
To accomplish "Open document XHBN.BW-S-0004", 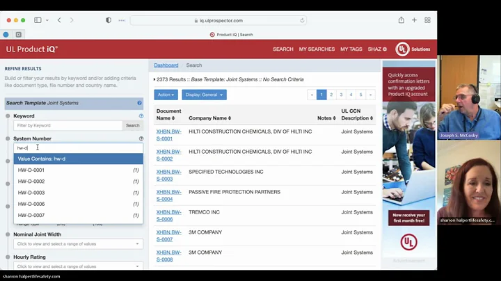I will 168,195.
